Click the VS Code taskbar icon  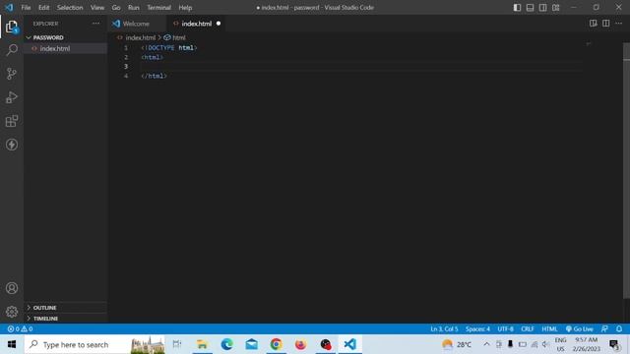[350, 344]
